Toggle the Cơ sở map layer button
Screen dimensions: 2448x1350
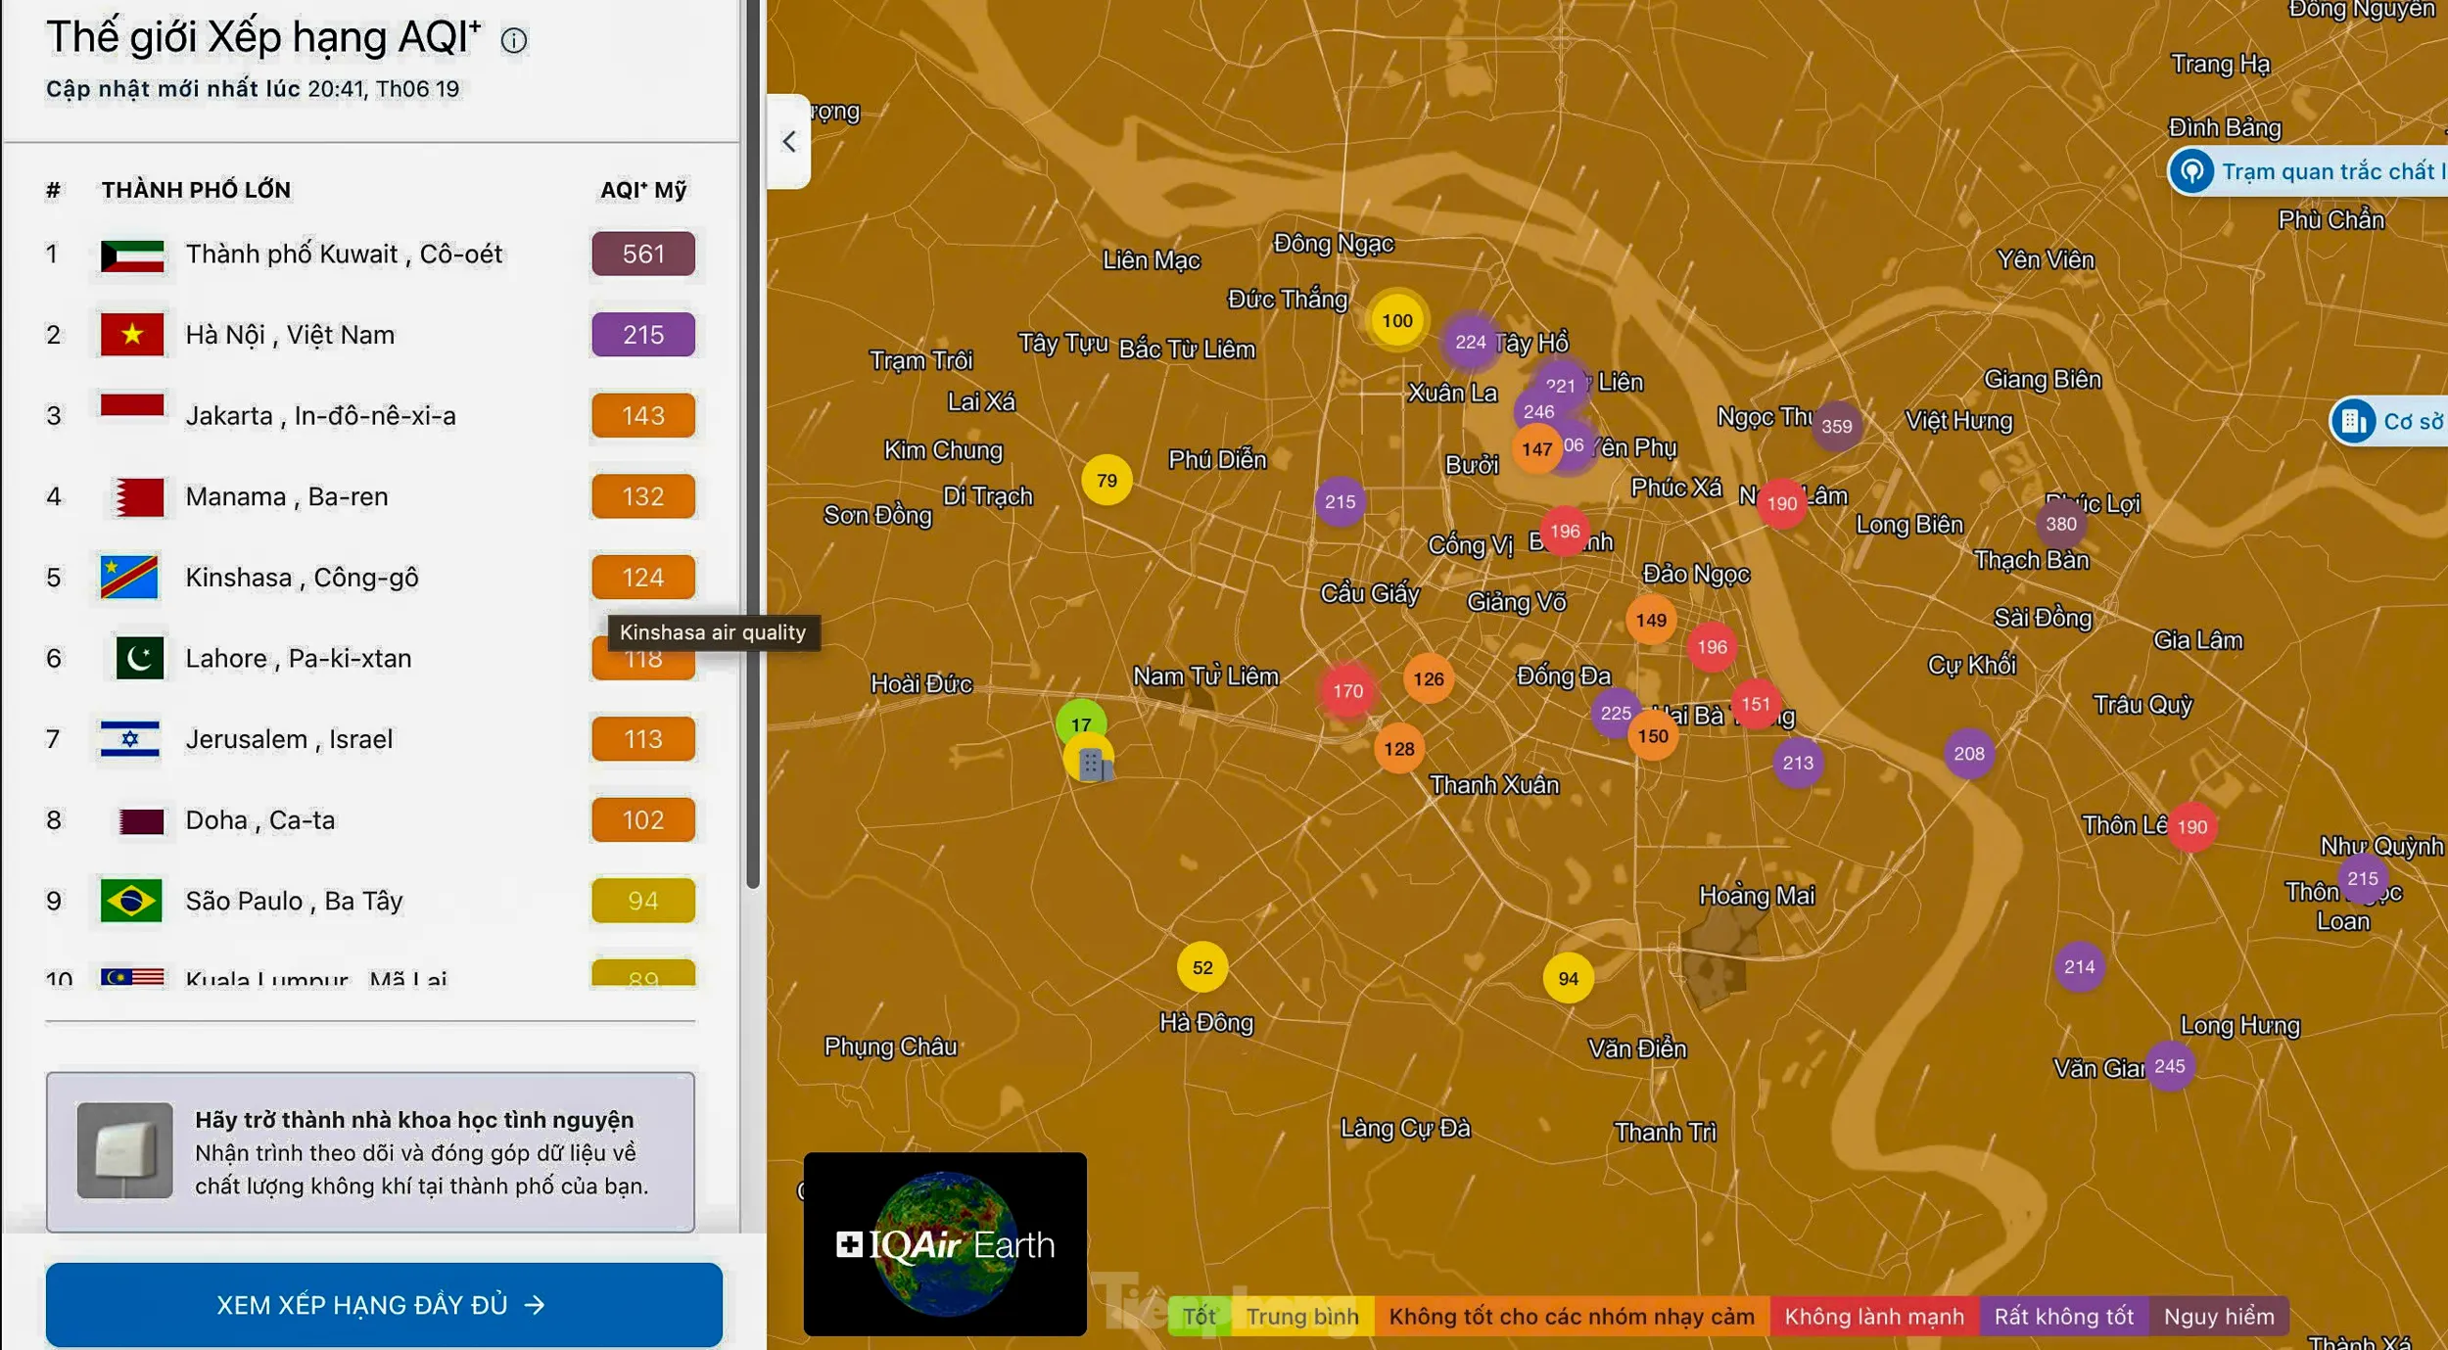click(2389, 422)
